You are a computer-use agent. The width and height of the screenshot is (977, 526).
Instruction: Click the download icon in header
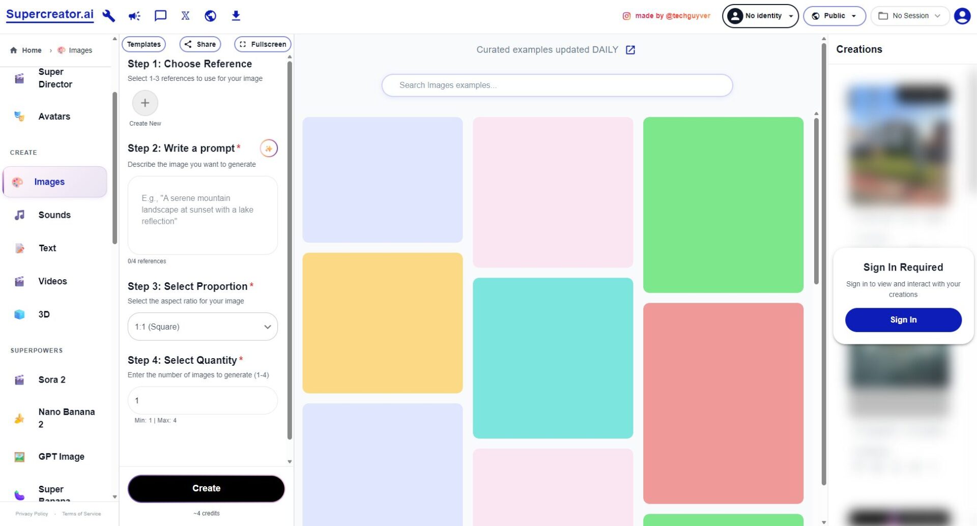point(236,16)
